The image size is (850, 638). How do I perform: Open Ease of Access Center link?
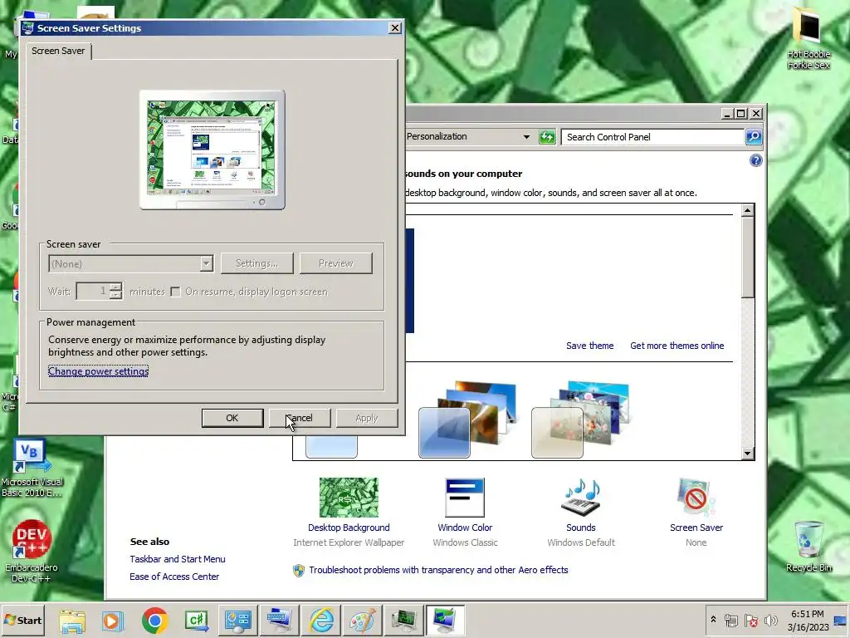[174, 577]
